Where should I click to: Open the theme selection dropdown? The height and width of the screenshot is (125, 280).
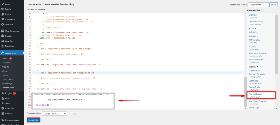[x=258, y=5]
